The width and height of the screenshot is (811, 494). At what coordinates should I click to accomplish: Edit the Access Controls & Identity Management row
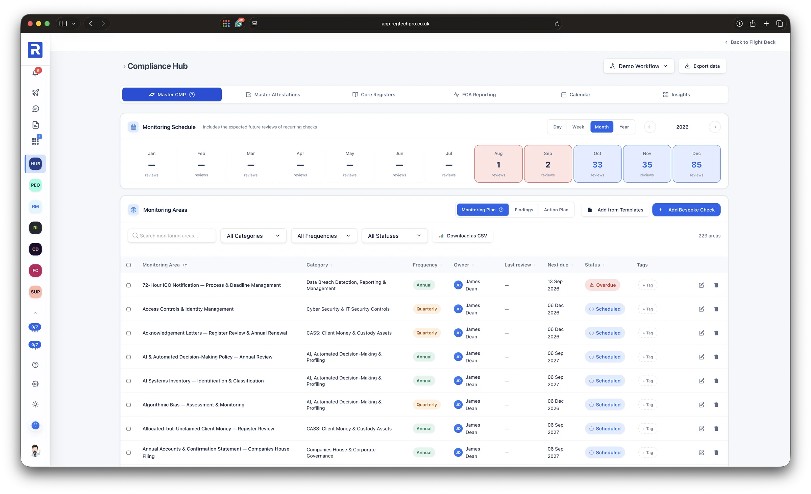tap(702, 309)
